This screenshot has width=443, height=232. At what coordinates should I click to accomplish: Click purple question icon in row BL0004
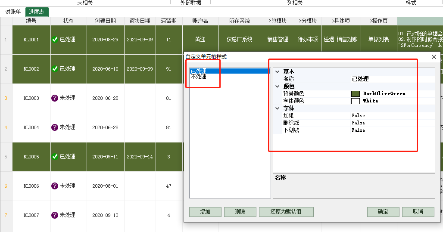(x=55, y=127)
